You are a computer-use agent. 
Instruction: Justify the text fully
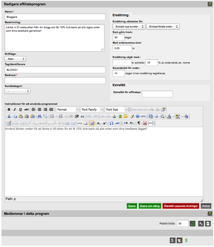pos(51,110)
